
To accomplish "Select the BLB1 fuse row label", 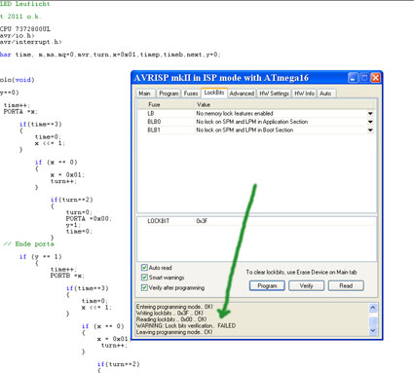I will click(x=154, y=131).
